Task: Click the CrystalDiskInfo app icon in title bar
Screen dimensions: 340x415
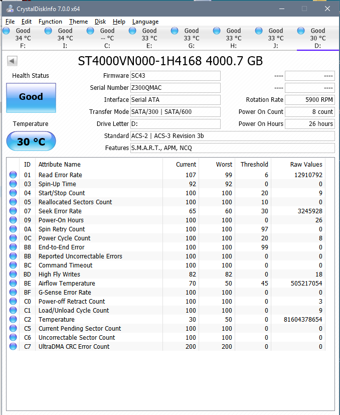Action: [x=10, y=9]
